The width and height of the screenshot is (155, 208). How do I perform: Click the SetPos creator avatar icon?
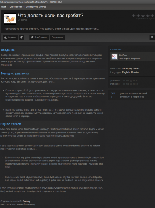tap(114, 57)
